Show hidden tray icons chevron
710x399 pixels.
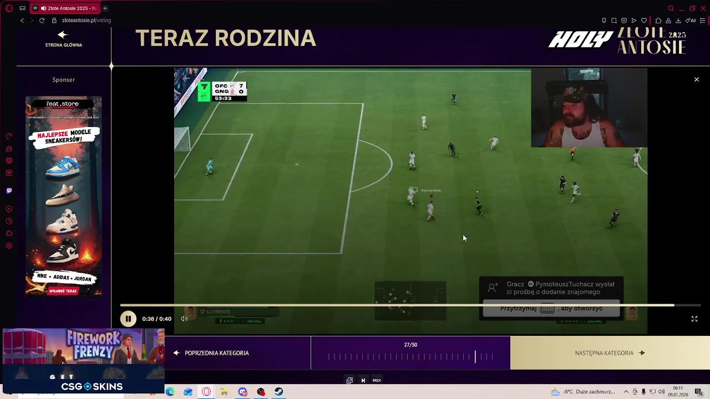[x=626, y=392]
